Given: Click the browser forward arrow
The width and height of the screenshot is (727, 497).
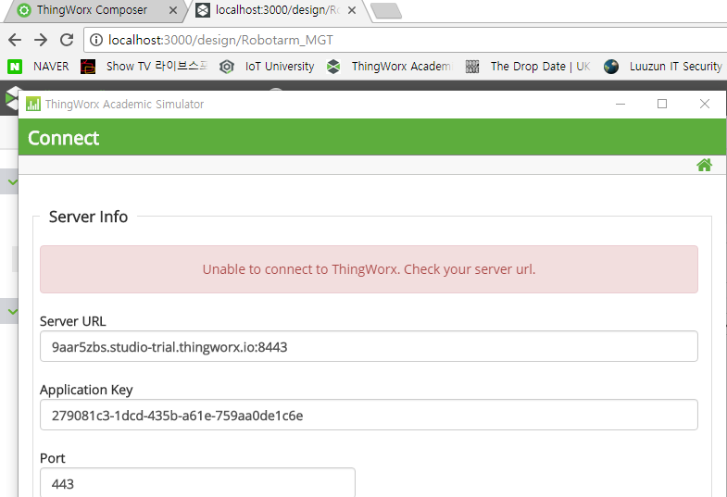Looking at the screenshot, I should click(41, 41).
